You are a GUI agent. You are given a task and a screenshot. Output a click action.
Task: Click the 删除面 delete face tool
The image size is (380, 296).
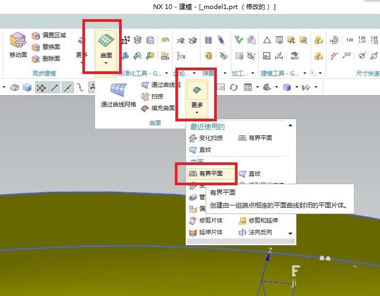pyautogui.click(x=46, y=59)
